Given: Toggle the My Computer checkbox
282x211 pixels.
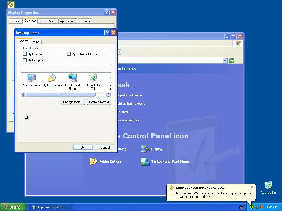Looking at the screenshot, I should click(25, 60).
